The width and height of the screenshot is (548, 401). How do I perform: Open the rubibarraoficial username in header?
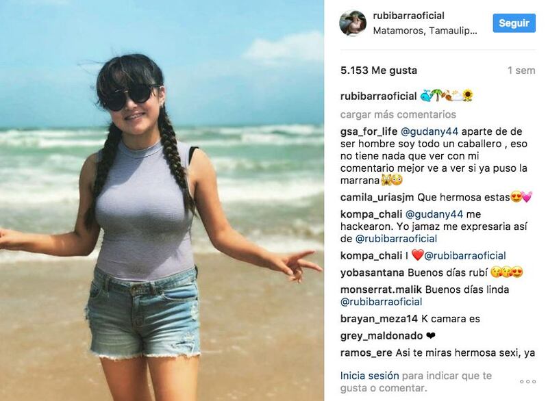[x=408, y=16]
